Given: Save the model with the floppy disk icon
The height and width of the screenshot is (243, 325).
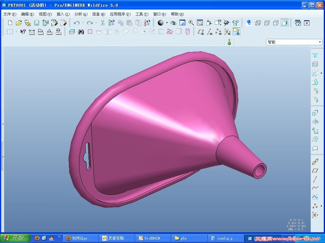Looking at the screenshot, I should pyautogui.click(x=36, y=23).
